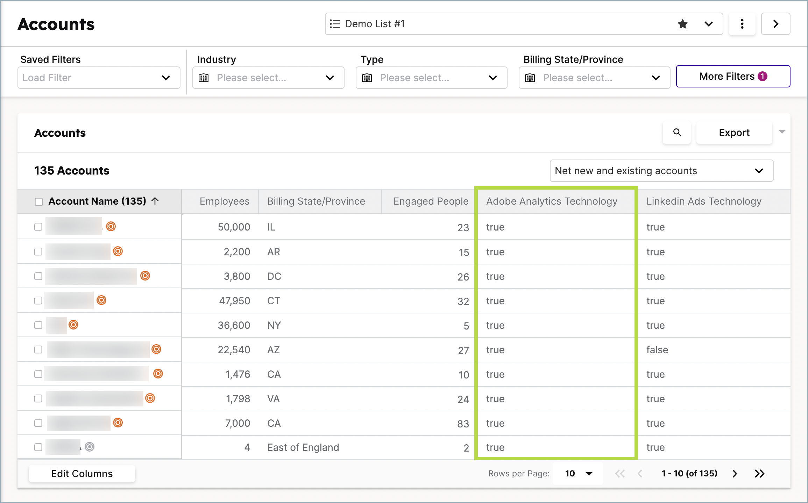Viewport: 808px width, 503px height.
Task: Open the three-dot overflow menu
Action: [742, 24]
